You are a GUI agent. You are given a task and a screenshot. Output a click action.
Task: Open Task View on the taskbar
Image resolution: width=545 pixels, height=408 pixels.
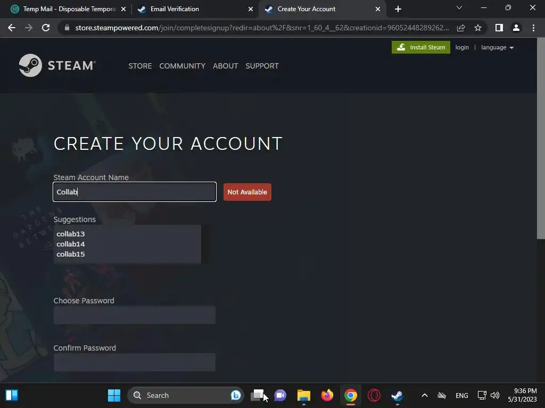pos(258,395)
